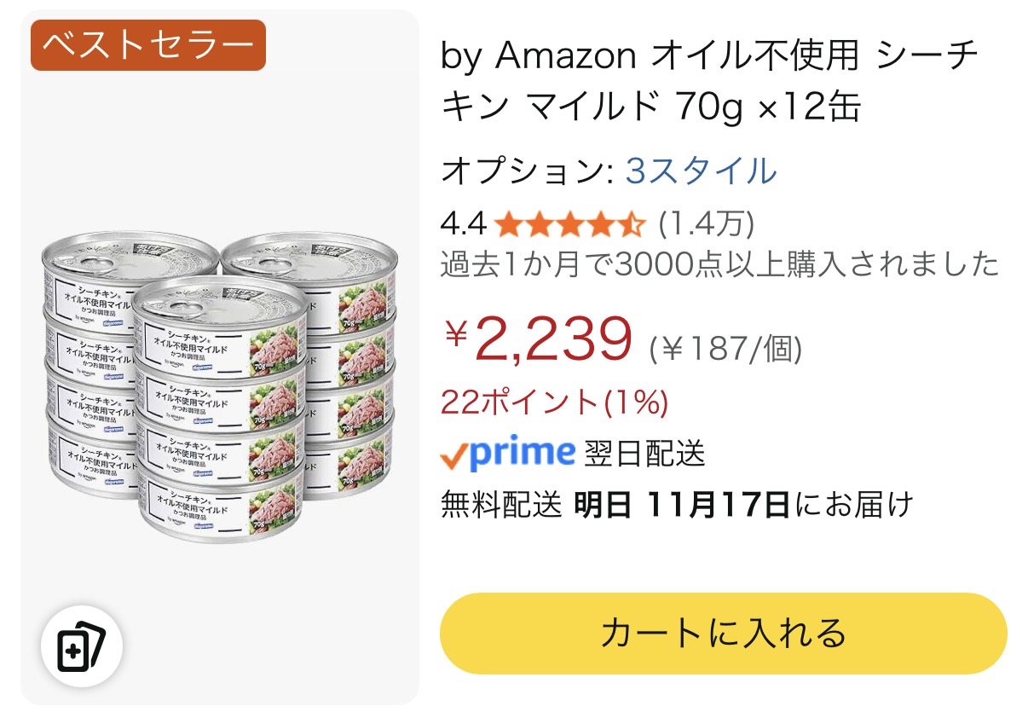
Task: Click the ¥2,239 price
Action: click(x=539, y=339)
